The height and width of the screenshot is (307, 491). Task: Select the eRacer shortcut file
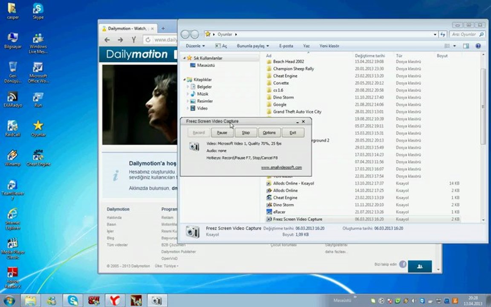pos(276,212)
